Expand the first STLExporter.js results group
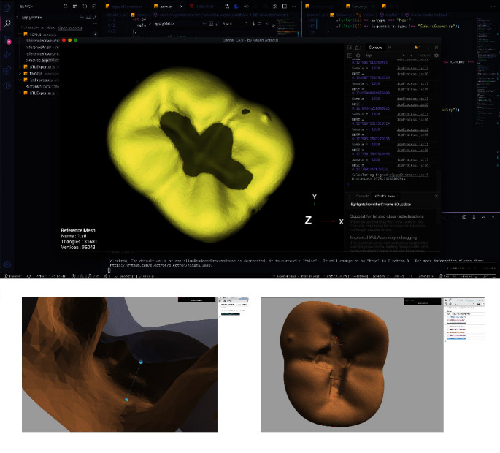This screenshot has height=453, width=500. click(20, 66)
